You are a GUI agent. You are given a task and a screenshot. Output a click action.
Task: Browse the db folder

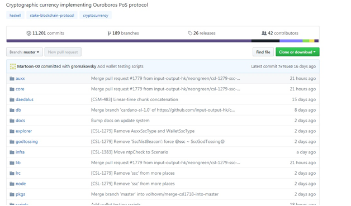tap(18, 110)
